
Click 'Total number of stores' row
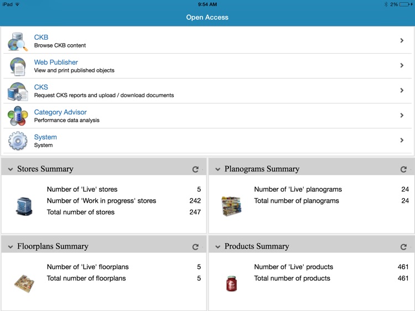coord(124,212)
